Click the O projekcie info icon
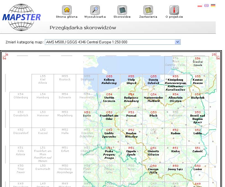The height and width of the screenshot is (187, 225). (x=174, y=10)
